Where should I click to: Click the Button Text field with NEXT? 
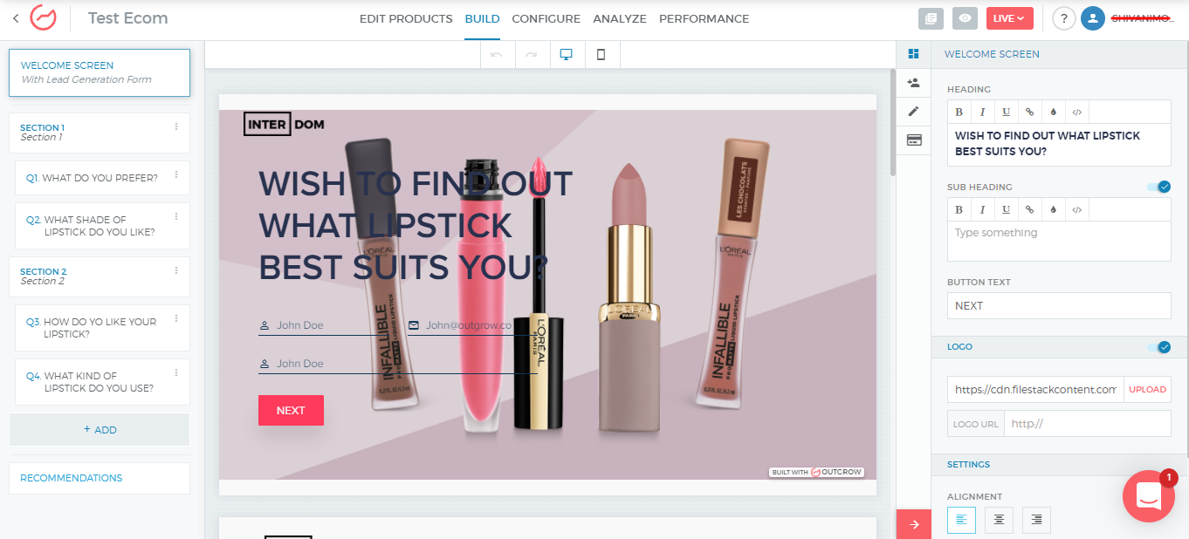(1059, 306)
